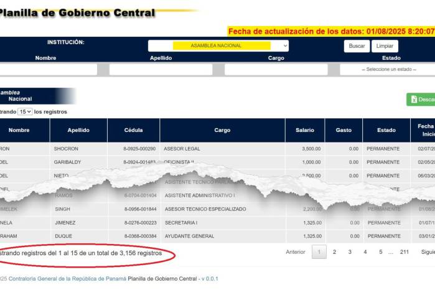This screenshot has height=290, width=435.
Task: Click the 1,325.00 salary in JIMENEZ row
Action: [312, 223]
